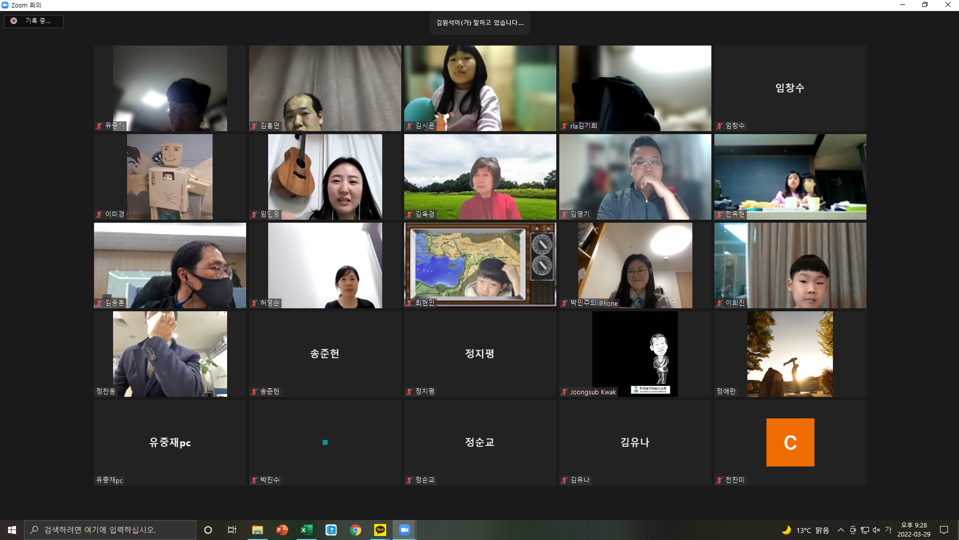Click the muted microphone icon for 임민영
The height and width of the screenshot is (540, 959).
(254, 214)
